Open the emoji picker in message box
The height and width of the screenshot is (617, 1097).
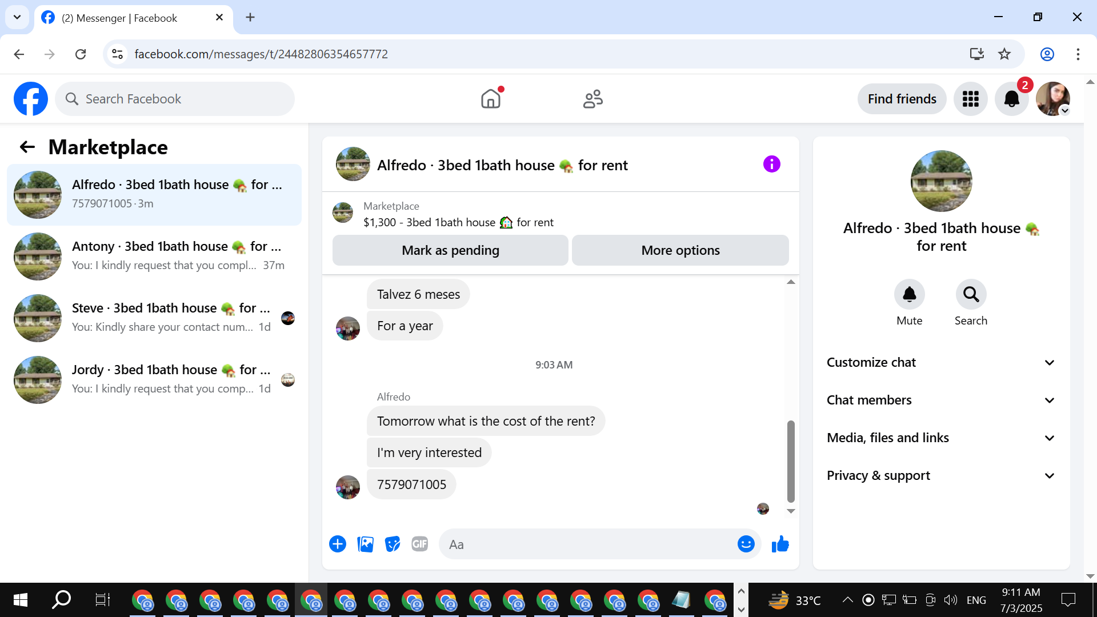tap(746, 544)
